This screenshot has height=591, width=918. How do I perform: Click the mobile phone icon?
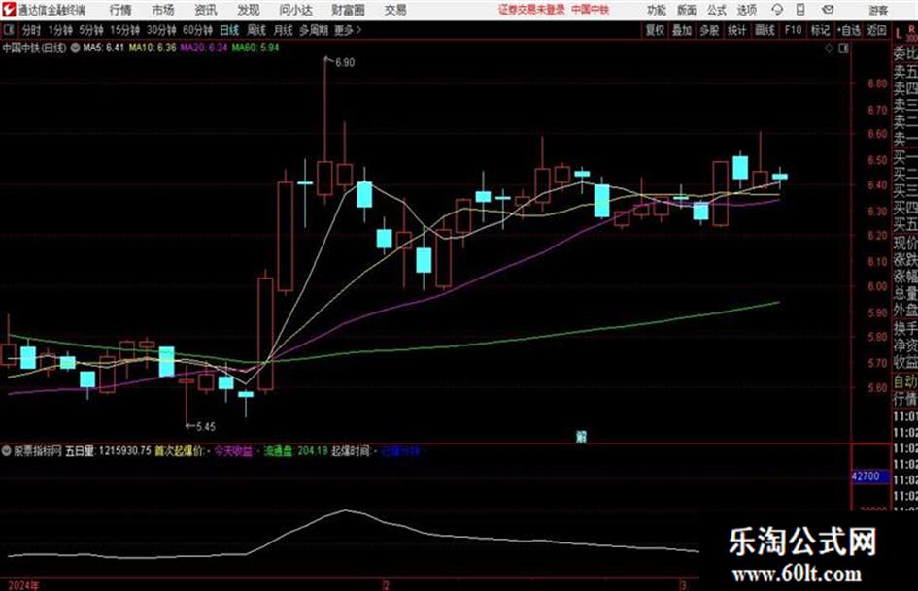[x=800, y=10]
